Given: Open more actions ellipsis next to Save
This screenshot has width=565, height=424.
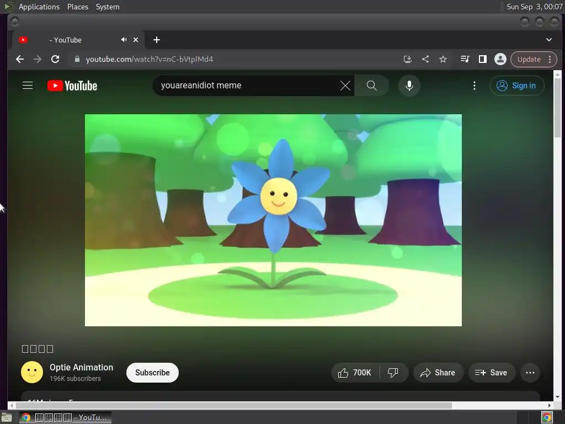Looking at the screenshot, I should point(530,373).
